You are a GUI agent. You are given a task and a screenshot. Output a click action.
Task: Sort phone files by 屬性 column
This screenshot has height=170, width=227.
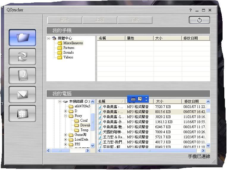pos(139,38)
